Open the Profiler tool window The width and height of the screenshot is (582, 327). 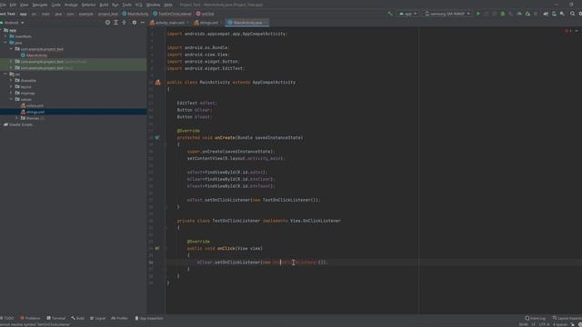[x=119, y=318]
